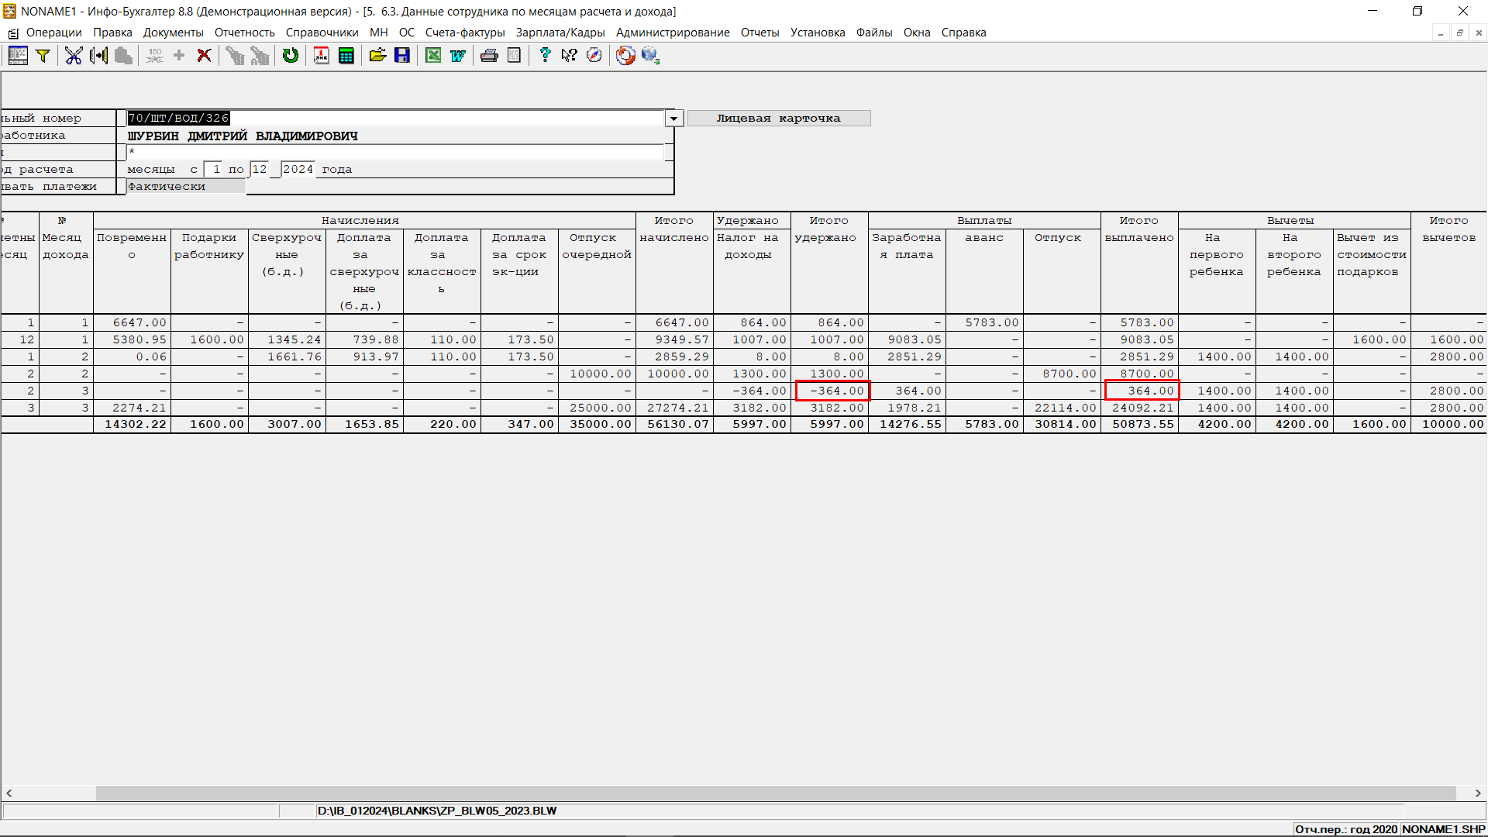Click the calendar icon in toolbar
The image size is (1488, 837).
(322, 56)
